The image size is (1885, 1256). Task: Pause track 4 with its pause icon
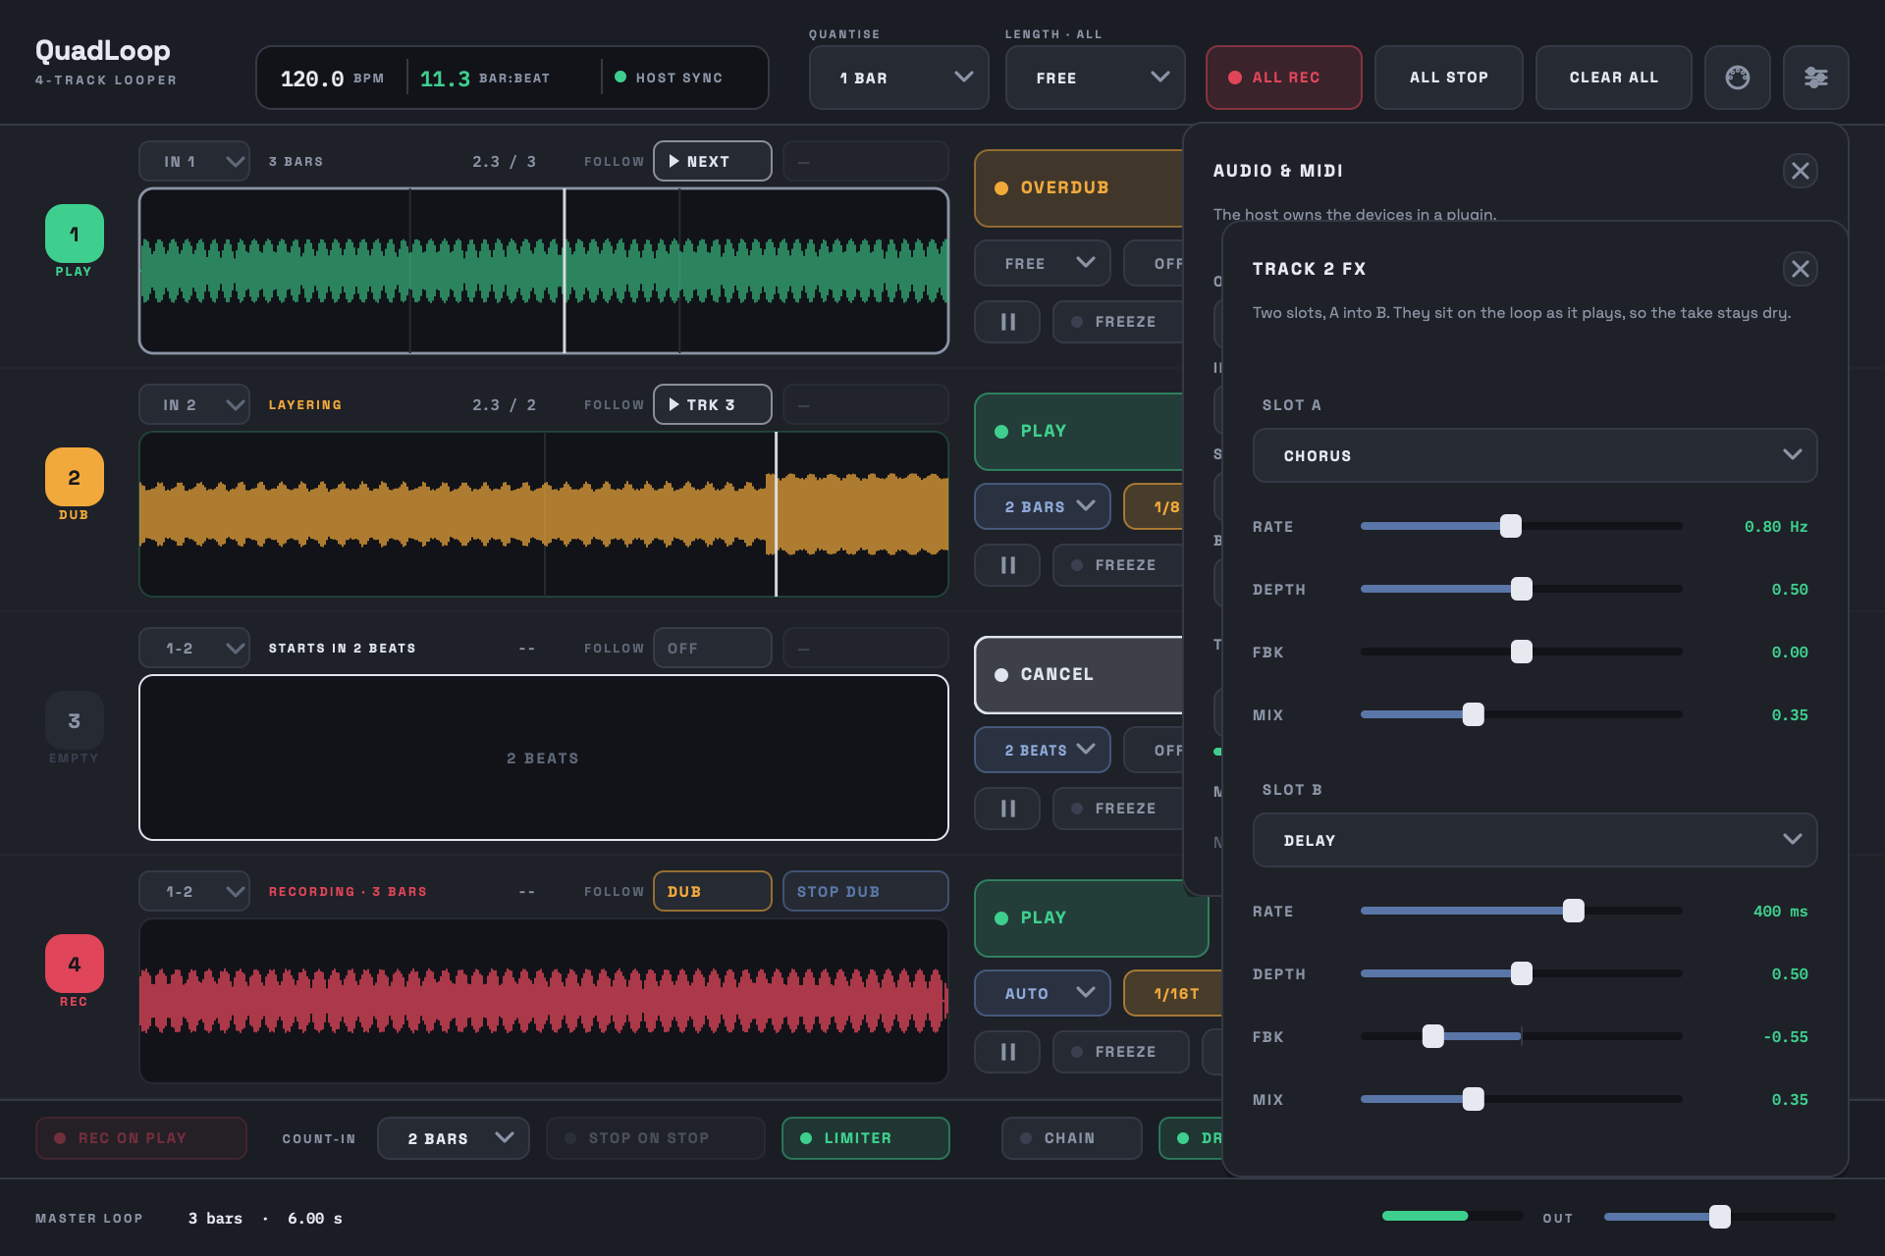(x=1007, y=1052)
